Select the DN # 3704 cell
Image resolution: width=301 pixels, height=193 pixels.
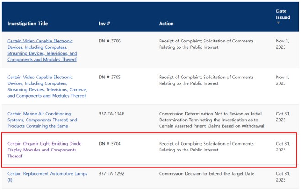point(110,144)
